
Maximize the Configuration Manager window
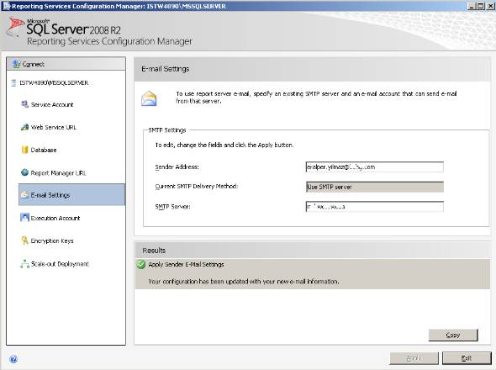coord(480,6)
